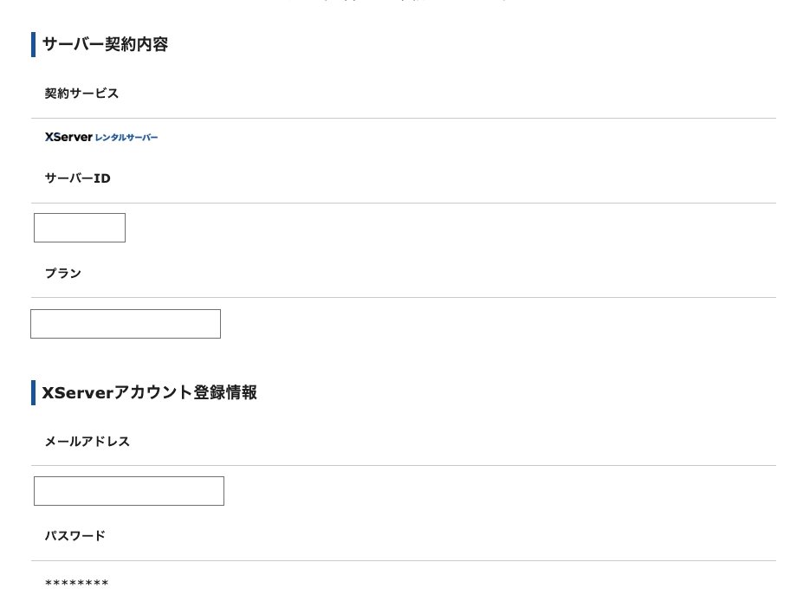The height and width of the screenshot is (601, 803).
Task: Click blue bar beside サーバー契約内容 heading
Action: 33,44
